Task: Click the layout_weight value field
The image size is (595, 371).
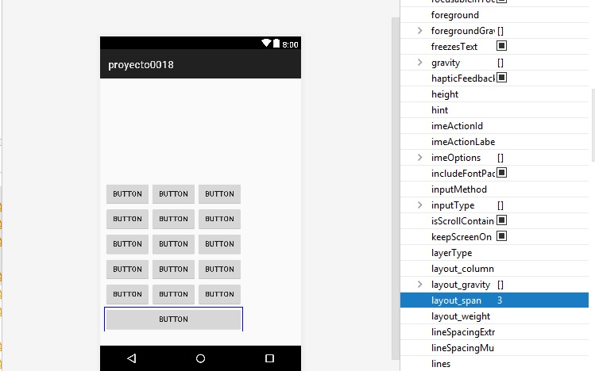Action: [x=540, y=316]
